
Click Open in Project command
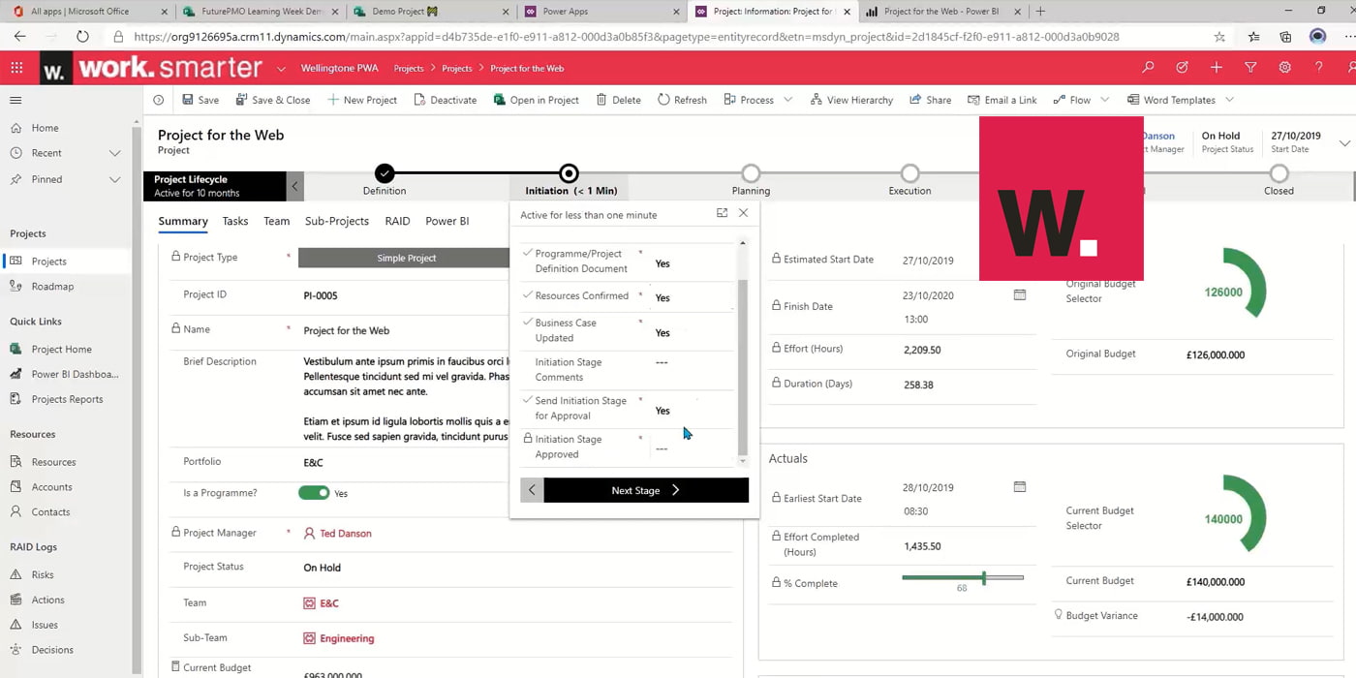click(x=536, y=100)
